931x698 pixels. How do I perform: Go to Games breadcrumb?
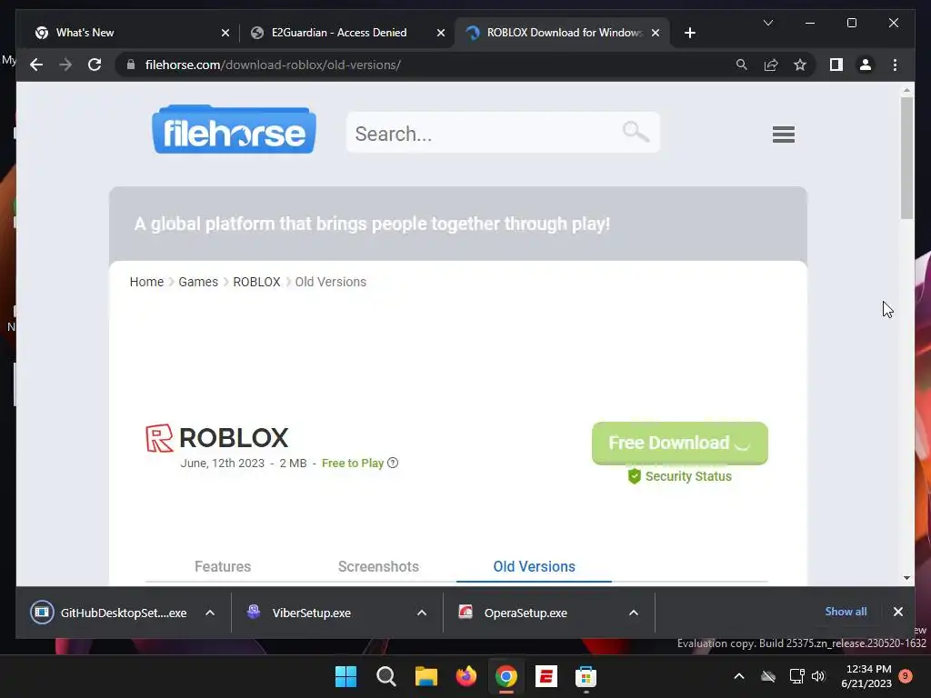coord(198,282)
